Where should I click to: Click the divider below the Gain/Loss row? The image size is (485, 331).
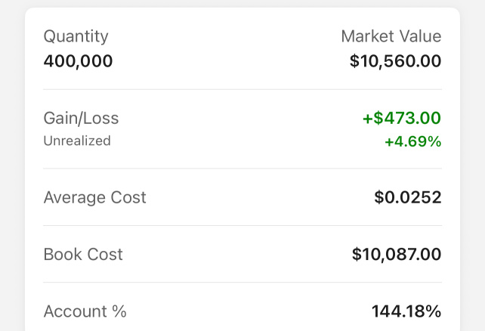point(242,169)
